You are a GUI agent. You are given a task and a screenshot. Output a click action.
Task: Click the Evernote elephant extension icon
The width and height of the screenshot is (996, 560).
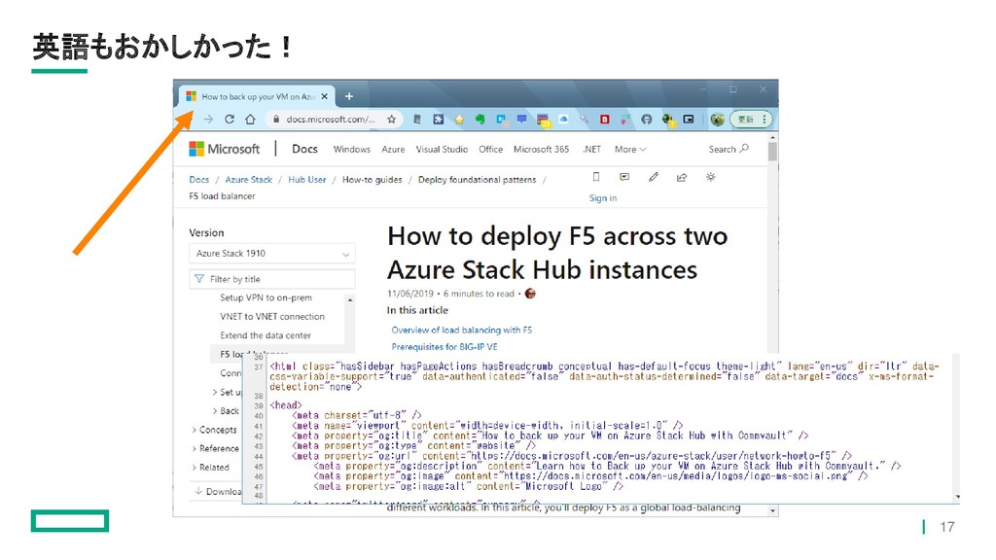click(480, 119)
